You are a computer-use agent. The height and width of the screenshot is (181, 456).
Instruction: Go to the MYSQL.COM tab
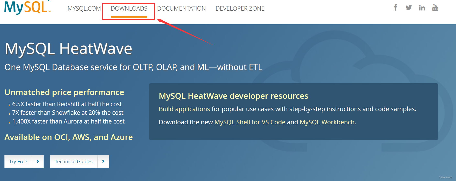click(x=84, y=9)
